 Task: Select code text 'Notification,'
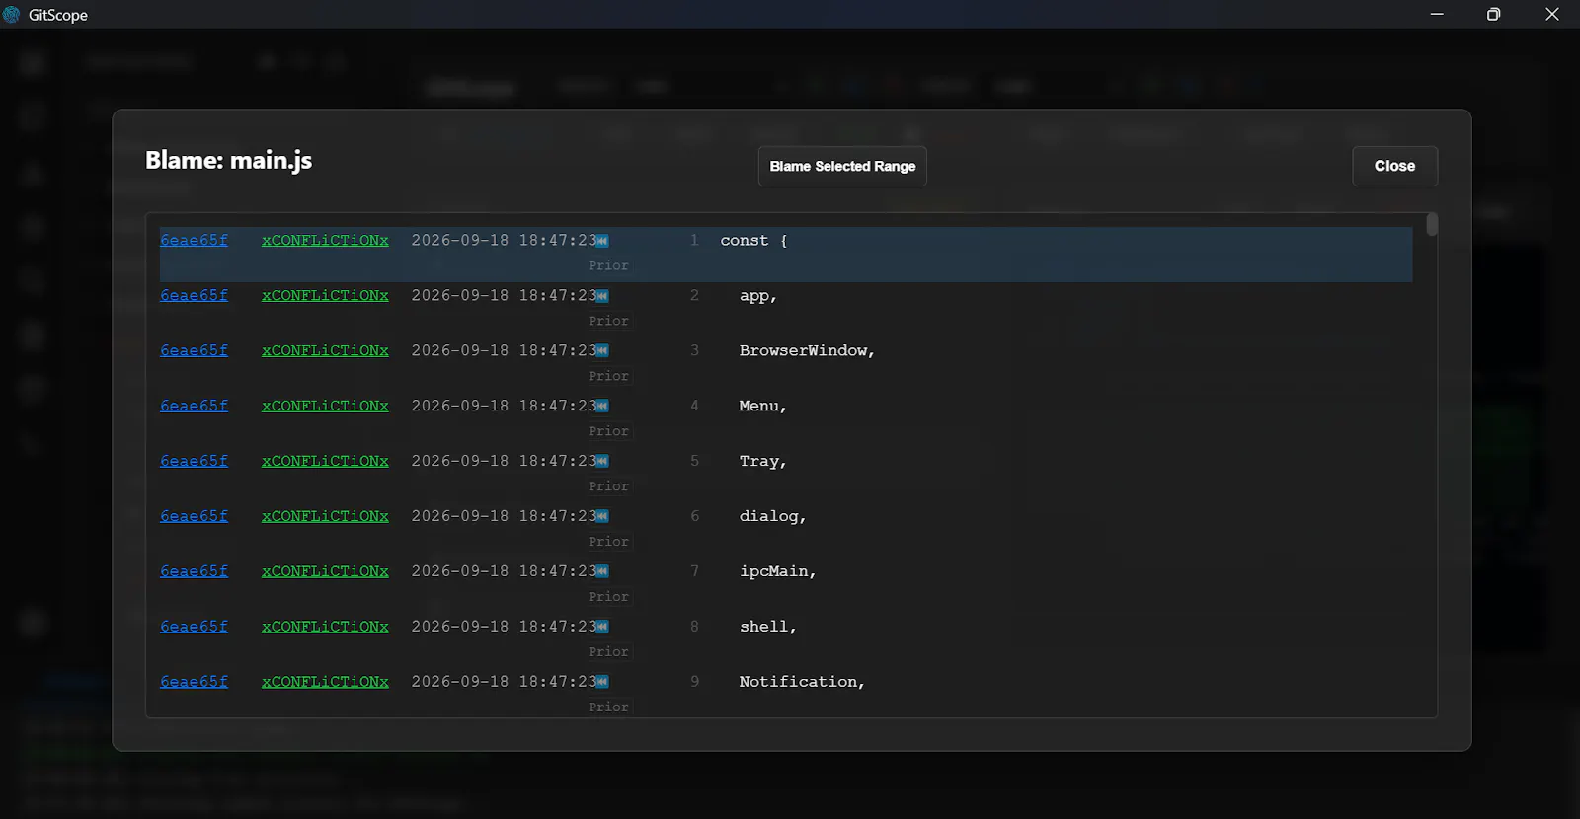tap(802, 682)
